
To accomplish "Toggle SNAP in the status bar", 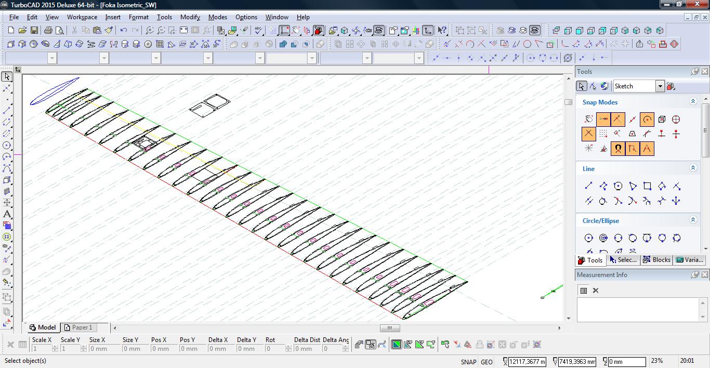I will (468, 362).
